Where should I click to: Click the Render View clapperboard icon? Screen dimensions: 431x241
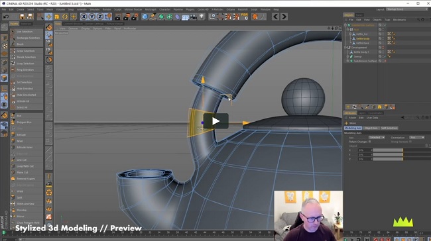pyautogui.click(x=117, y=17)
